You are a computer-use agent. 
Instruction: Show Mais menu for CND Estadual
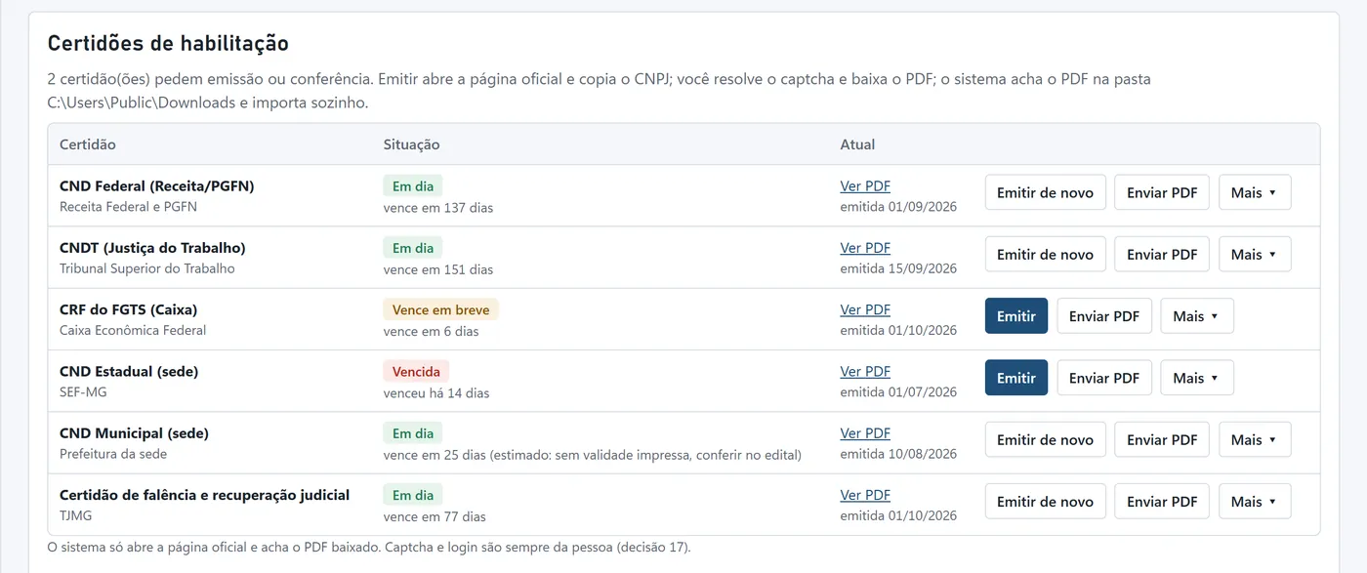coord(1197,378)
